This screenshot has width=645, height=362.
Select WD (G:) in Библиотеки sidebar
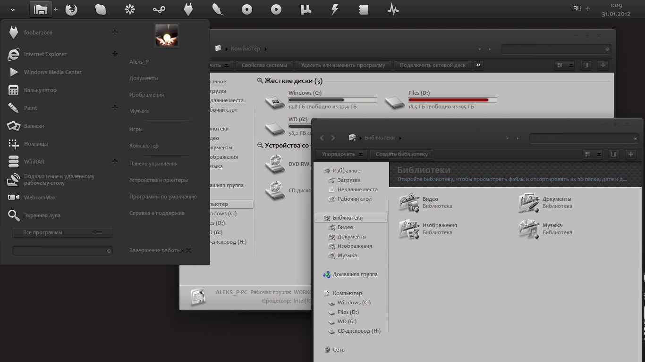tap(347, 321)
